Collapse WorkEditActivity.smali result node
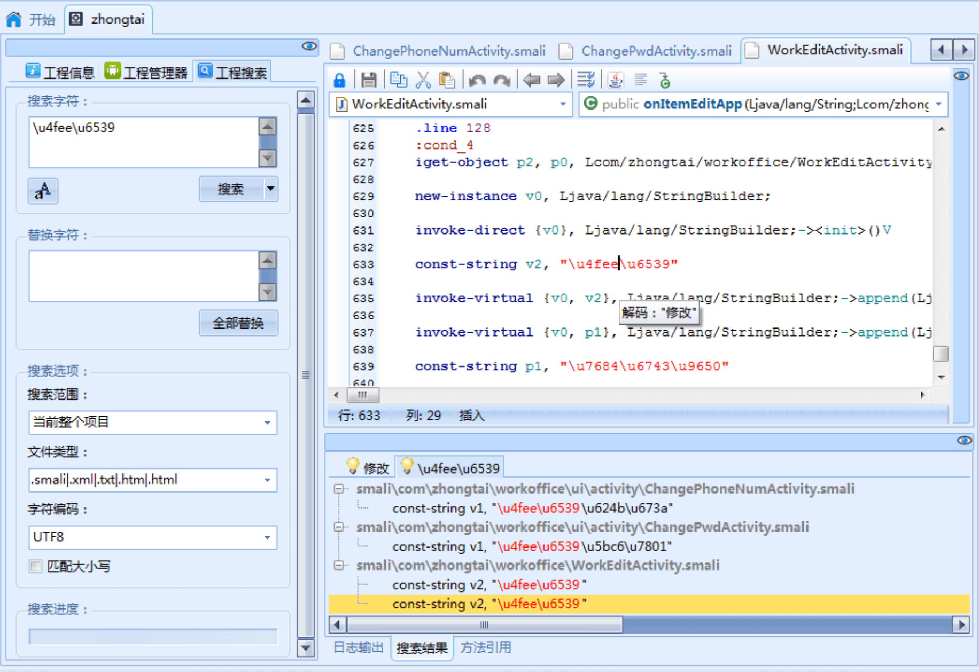Viewport: 979px width, 672px height. (x=339, y=565)
